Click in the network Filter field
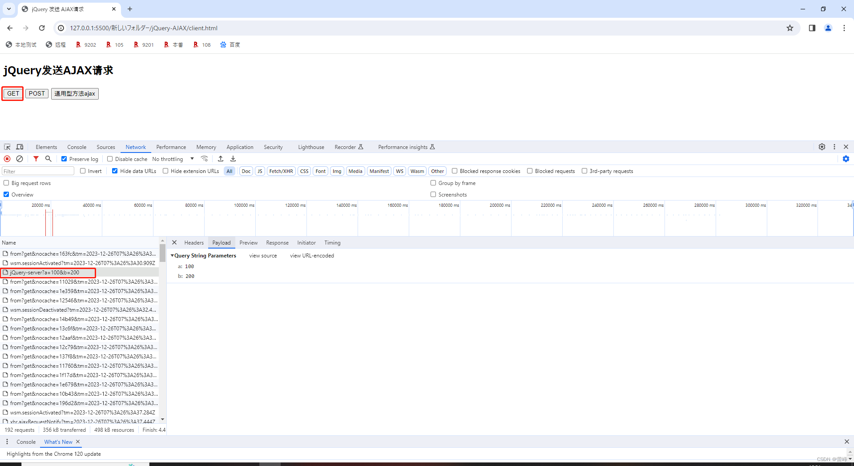The height and width of the screenshot is (466, 854). (x=38, y=171)
